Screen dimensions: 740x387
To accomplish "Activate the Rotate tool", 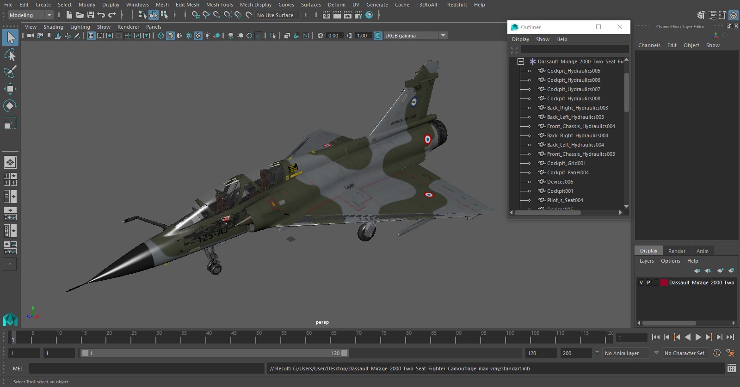I will point(10,106).
